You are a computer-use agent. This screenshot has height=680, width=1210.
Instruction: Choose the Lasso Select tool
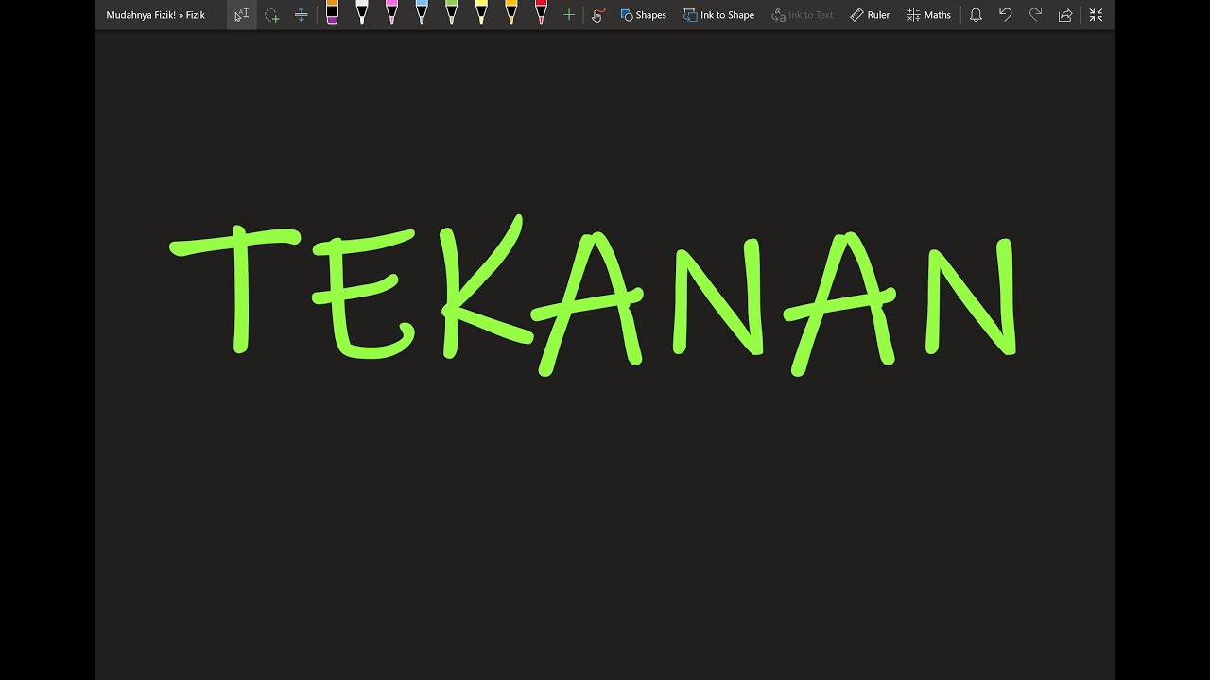(271, 14)
